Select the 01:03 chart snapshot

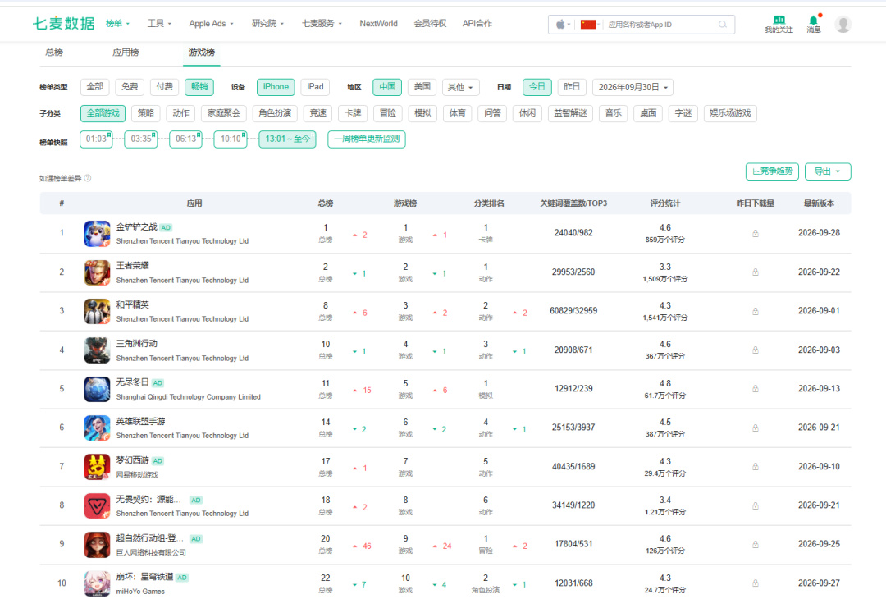point(96,139)
